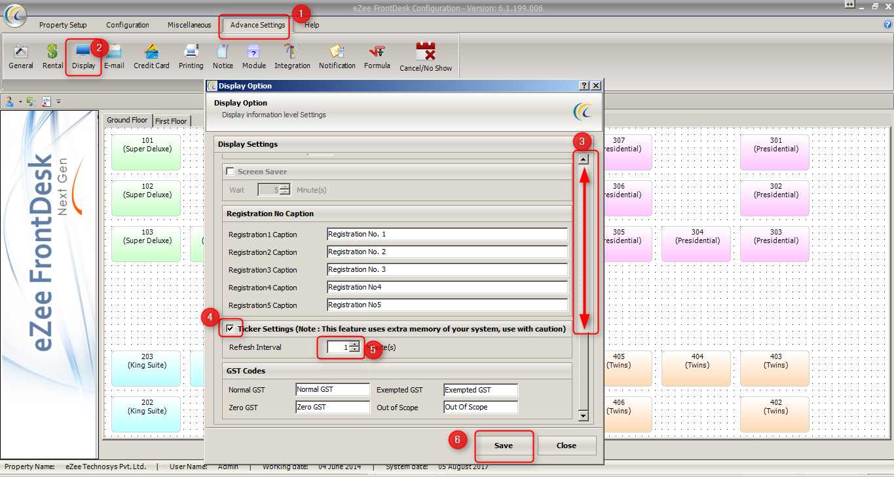This screenshot has width=894, height=477.
Task: Open the Module settings icon
Action: coord(254,52)
